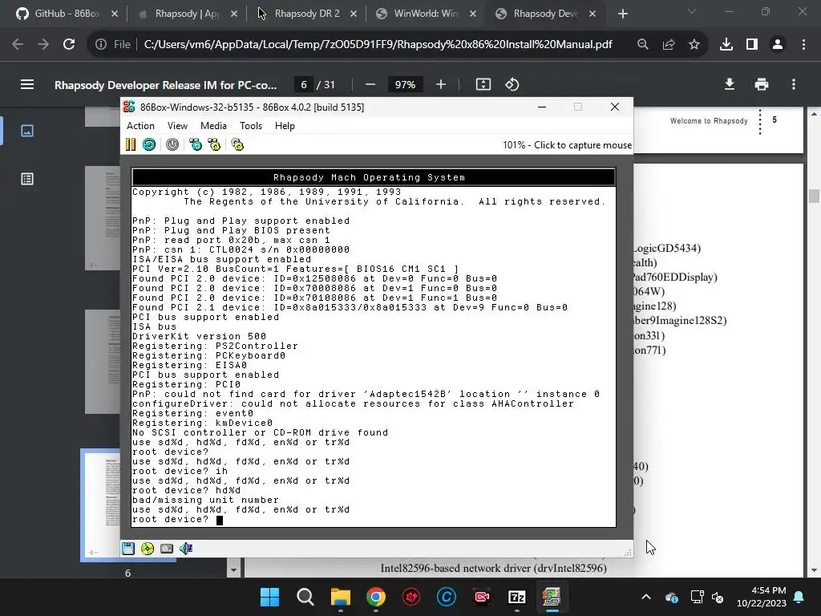Download the PDF from viewer toolbar
Screen dimensions: 821x616
click(x=730, y=84)
